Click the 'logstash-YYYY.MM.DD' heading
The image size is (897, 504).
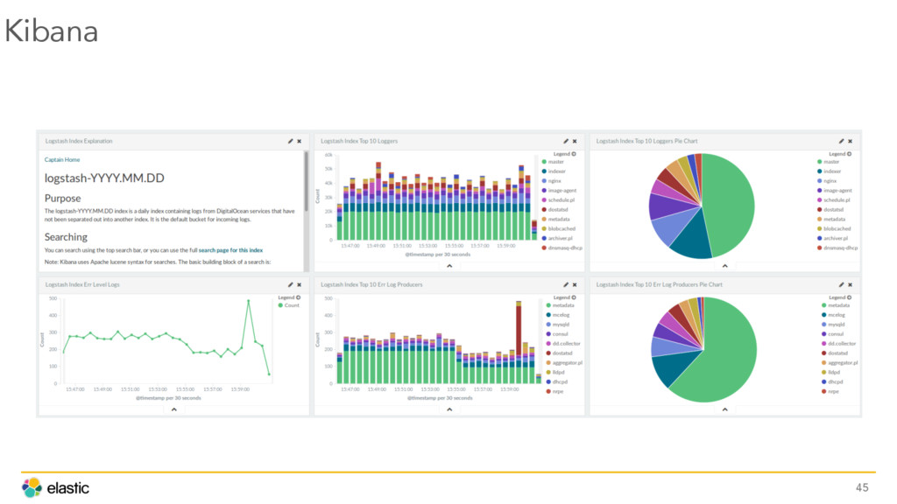click(104, 178)
